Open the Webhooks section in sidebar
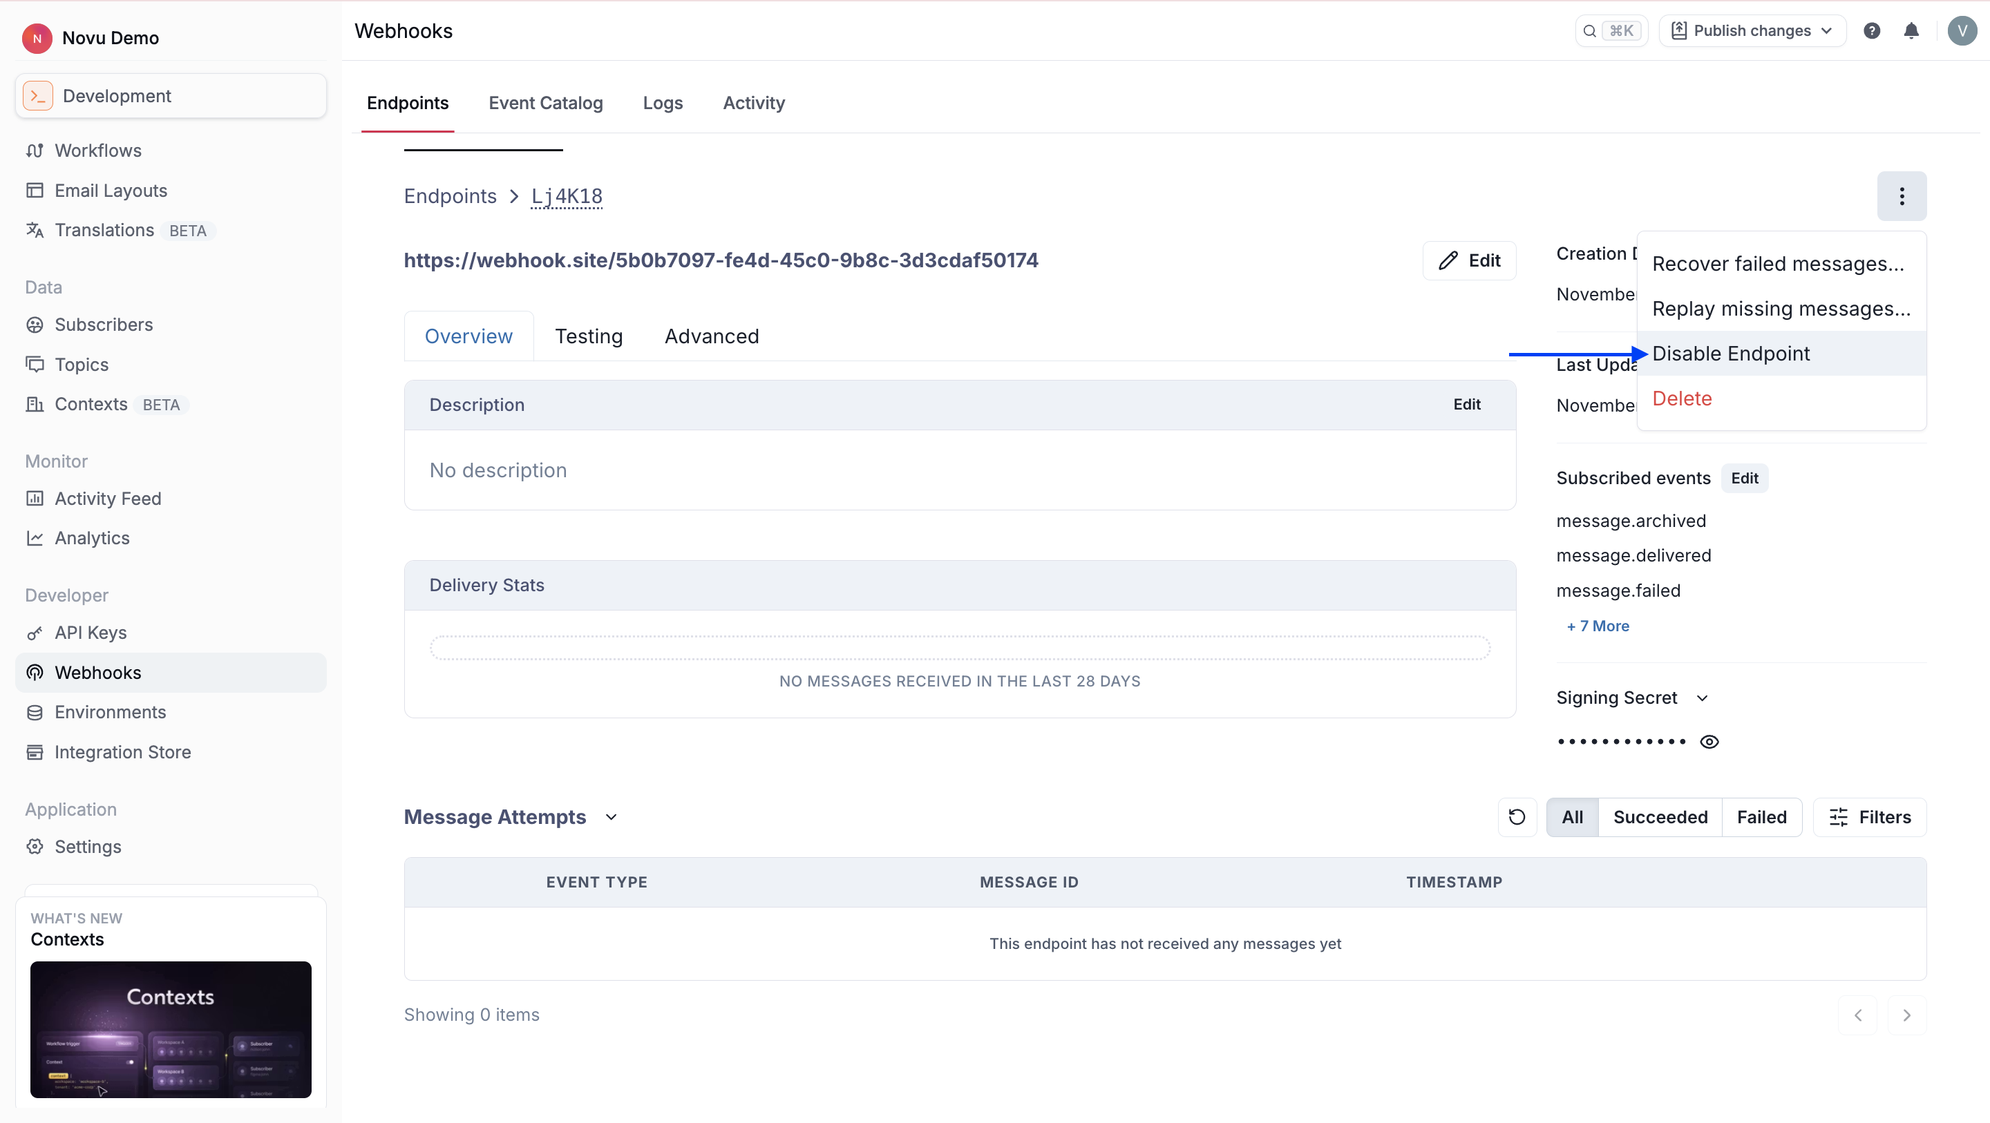This screenshot has width=1990, height=1123. [98, 672]
